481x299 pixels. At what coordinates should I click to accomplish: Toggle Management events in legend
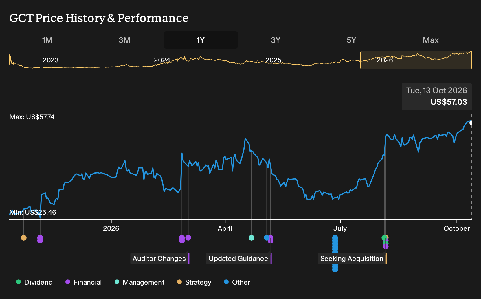click(x=139, y=282)
